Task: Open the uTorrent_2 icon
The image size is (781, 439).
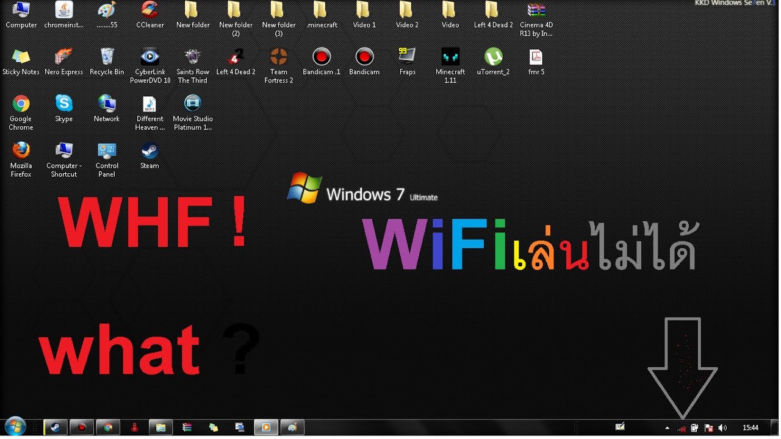Action: tap(493, 62)
